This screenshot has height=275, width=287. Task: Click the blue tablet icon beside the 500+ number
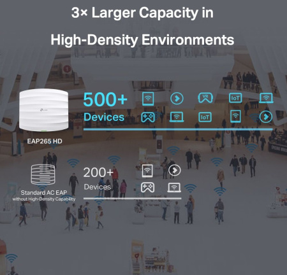[x=148, y=99]
